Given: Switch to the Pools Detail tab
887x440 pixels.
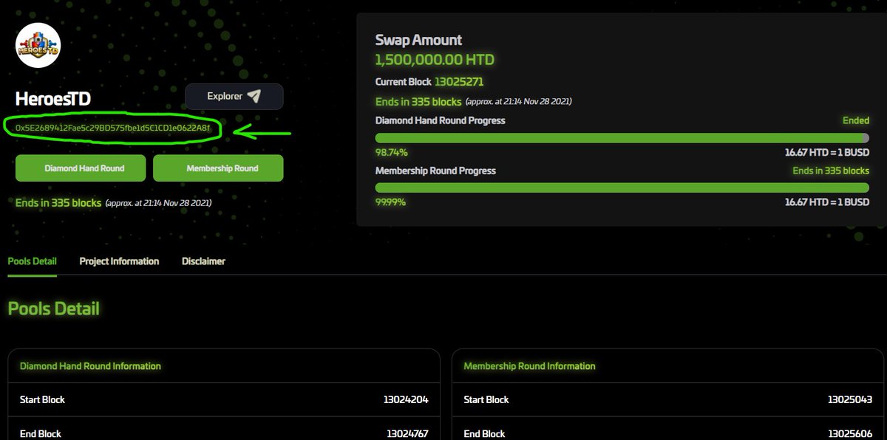Looking at the screenshot, I should tap(33, 261).
